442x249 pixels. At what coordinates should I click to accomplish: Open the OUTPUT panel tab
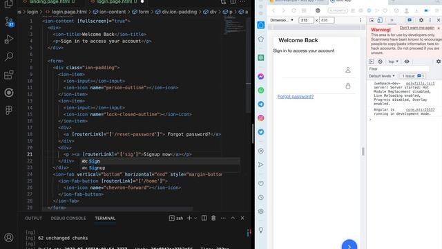point(33,219)
